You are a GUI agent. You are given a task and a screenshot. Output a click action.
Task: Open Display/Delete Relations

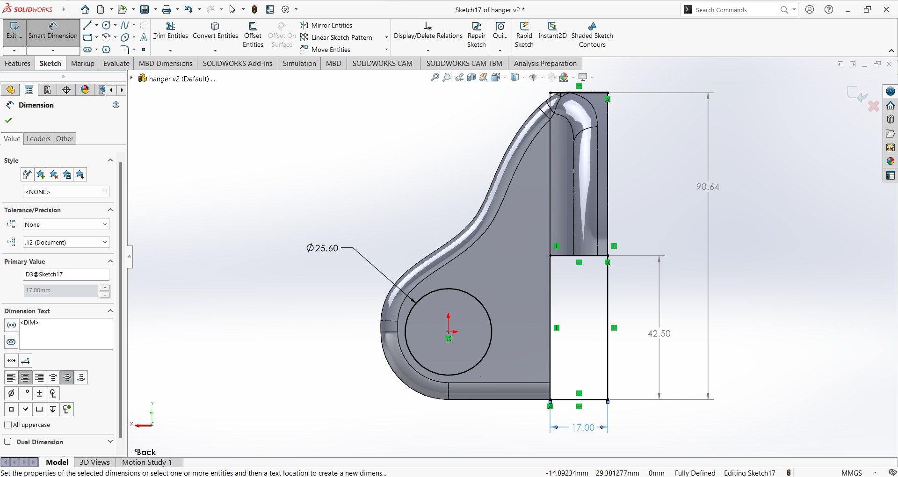(427, 31)
